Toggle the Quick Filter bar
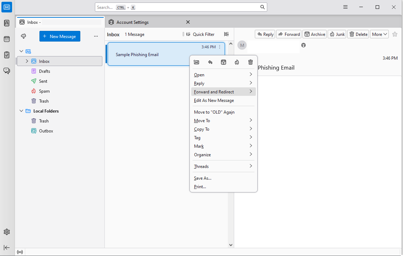 [200, 34]
